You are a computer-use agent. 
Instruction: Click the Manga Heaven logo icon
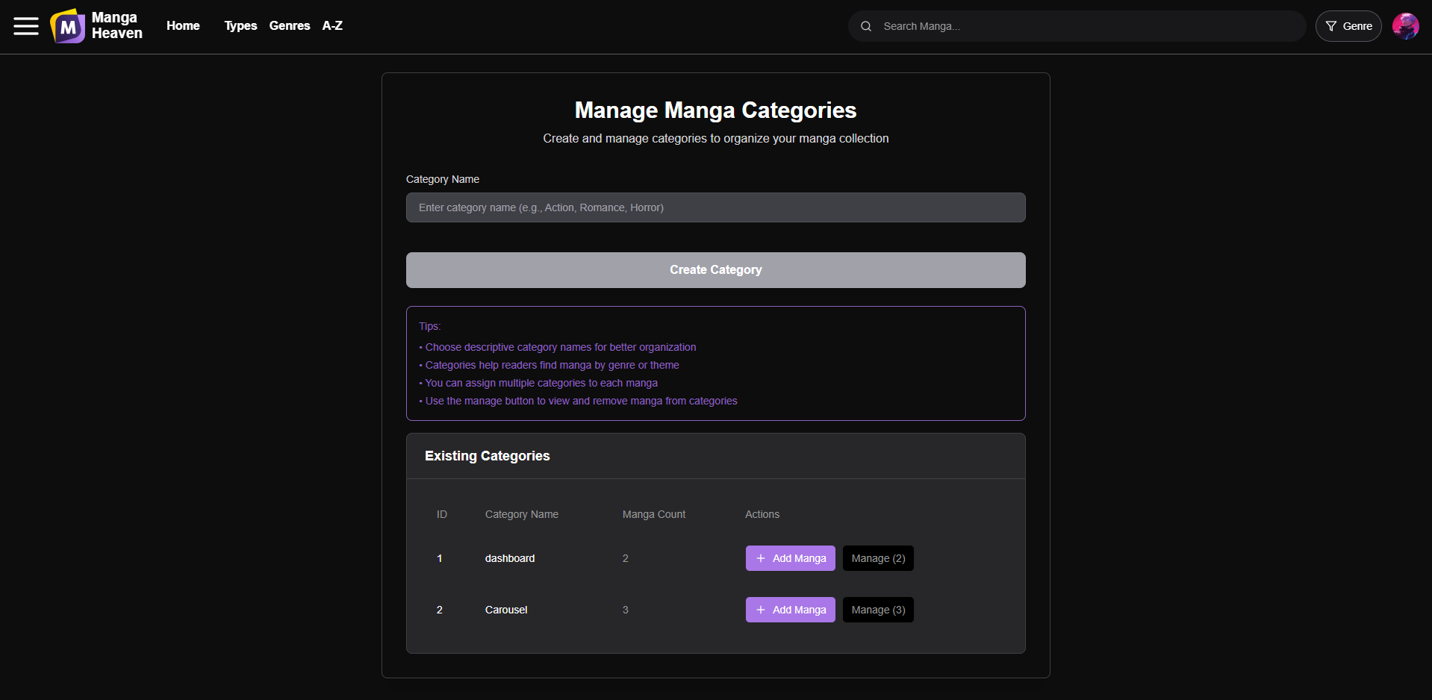[x=68, y=26]
